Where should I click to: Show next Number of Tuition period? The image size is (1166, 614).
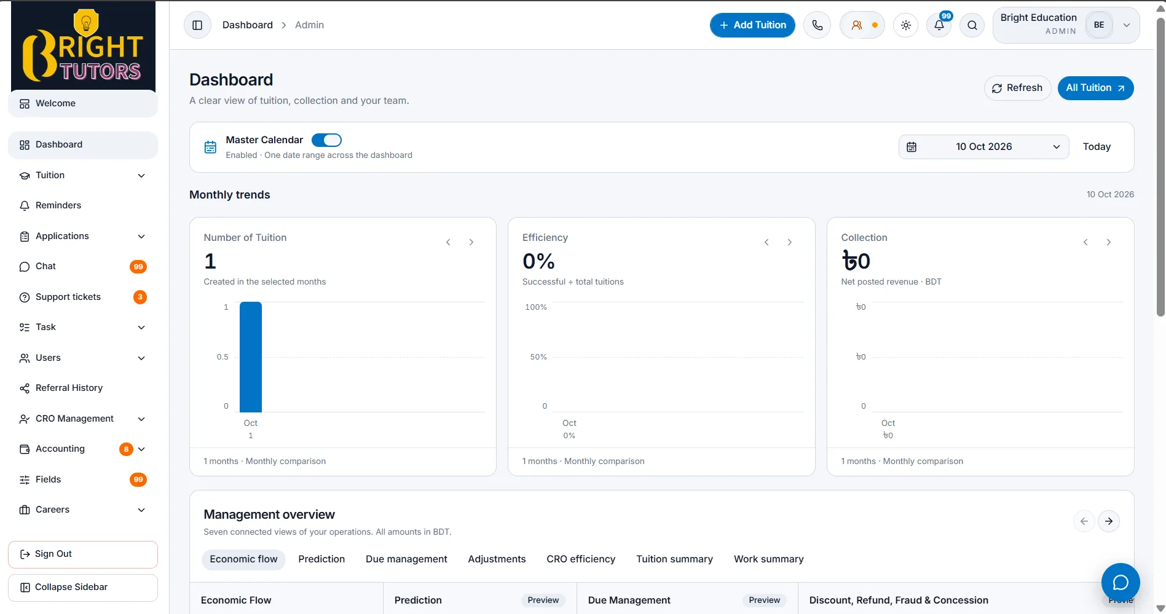[x=471, y=242]
